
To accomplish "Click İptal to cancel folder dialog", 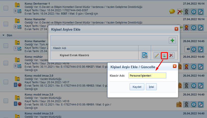I will point(151,87).
